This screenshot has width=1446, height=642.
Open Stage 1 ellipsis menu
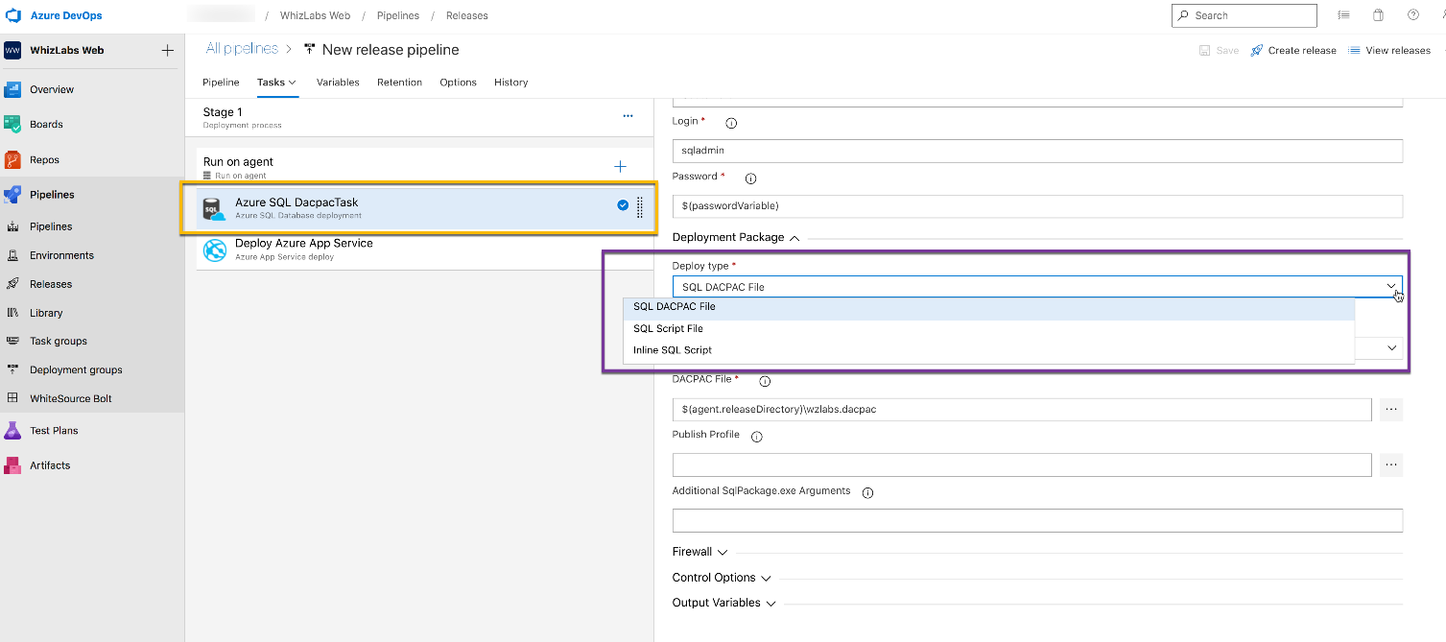click(x=628, y=116)
